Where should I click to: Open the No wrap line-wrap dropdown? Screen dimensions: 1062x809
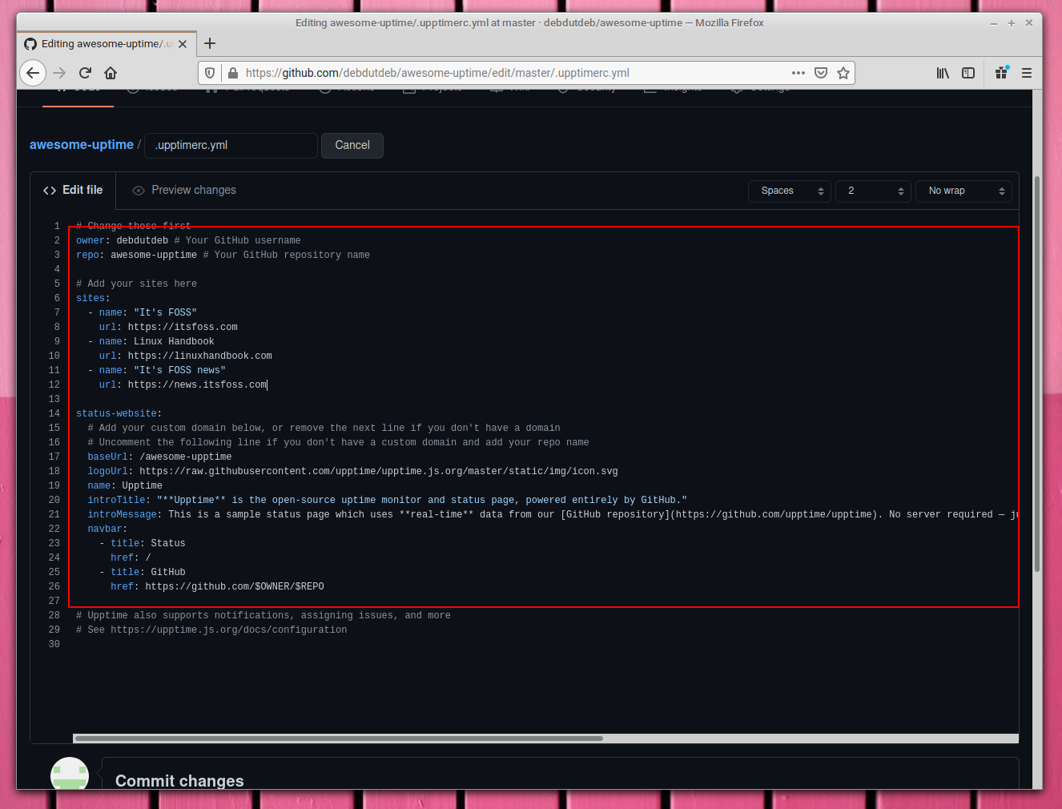[963, 191]
